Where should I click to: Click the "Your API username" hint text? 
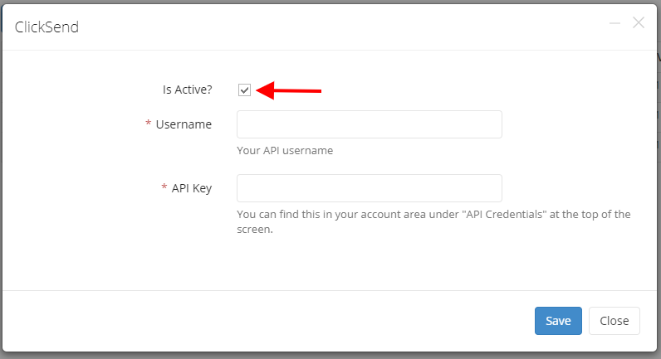click(285, 150)
